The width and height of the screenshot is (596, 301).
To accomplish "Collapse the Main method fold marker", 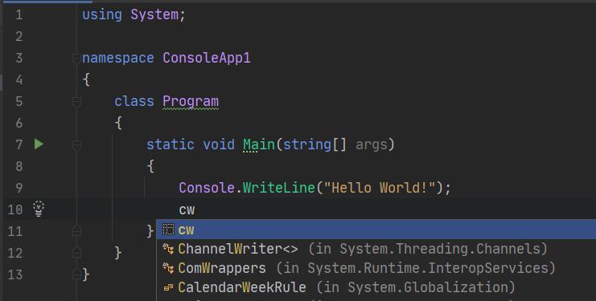I will (x=76, y=144).
